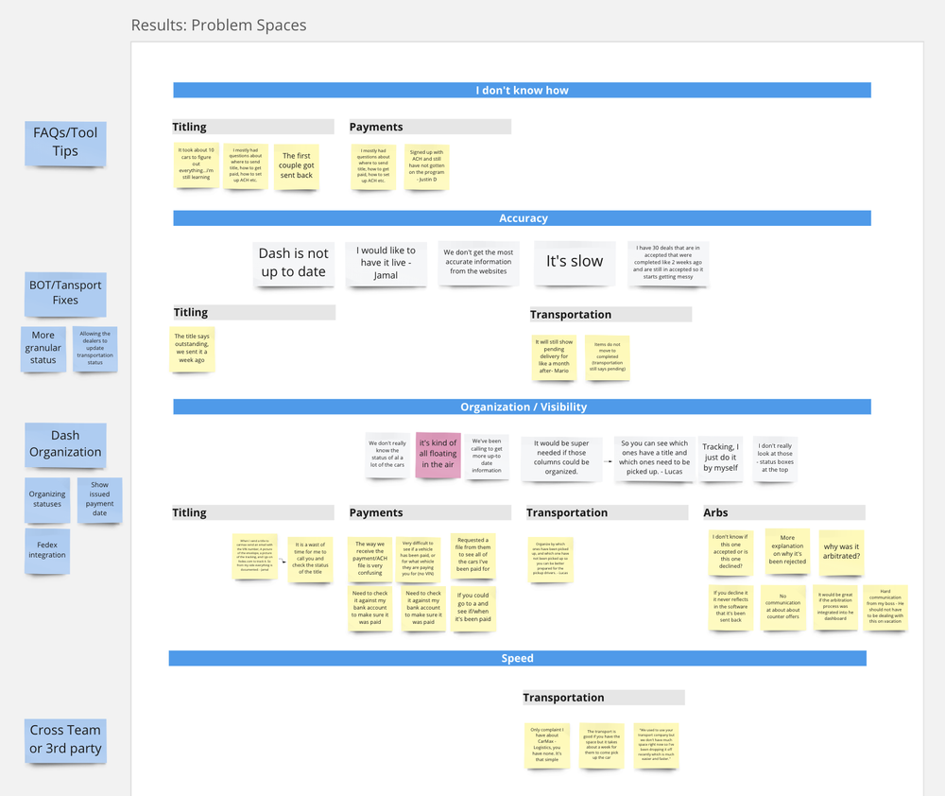Select 'It will still show pending delivery' Mario note

pyautogui.click(x=555, y=357)
